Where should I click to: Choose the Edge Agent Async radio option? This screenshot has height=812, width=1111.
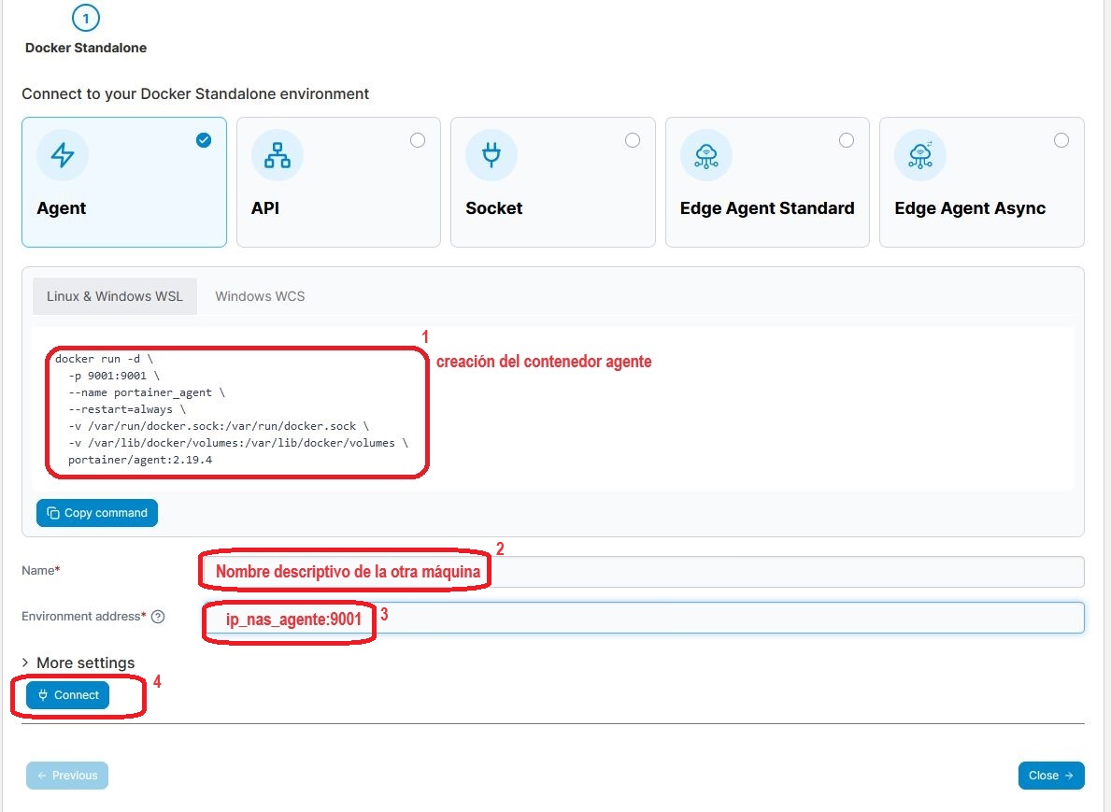click(1061, 140)
